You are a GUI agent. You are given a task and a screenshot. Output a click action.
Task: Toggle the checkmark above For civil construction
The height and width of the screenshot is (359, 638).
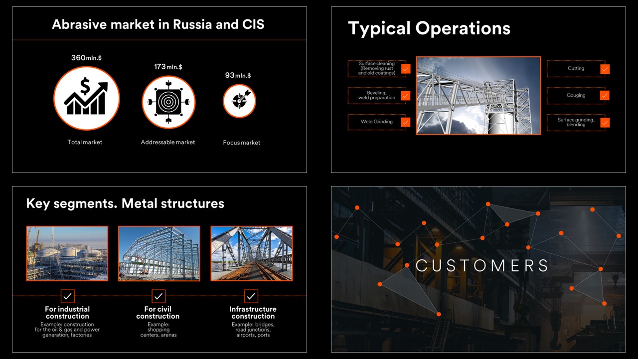(159, 296)
